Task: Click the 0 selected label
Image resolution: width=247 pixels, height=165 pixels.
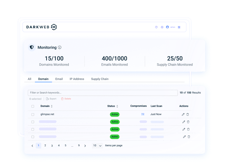Action: 35,99
